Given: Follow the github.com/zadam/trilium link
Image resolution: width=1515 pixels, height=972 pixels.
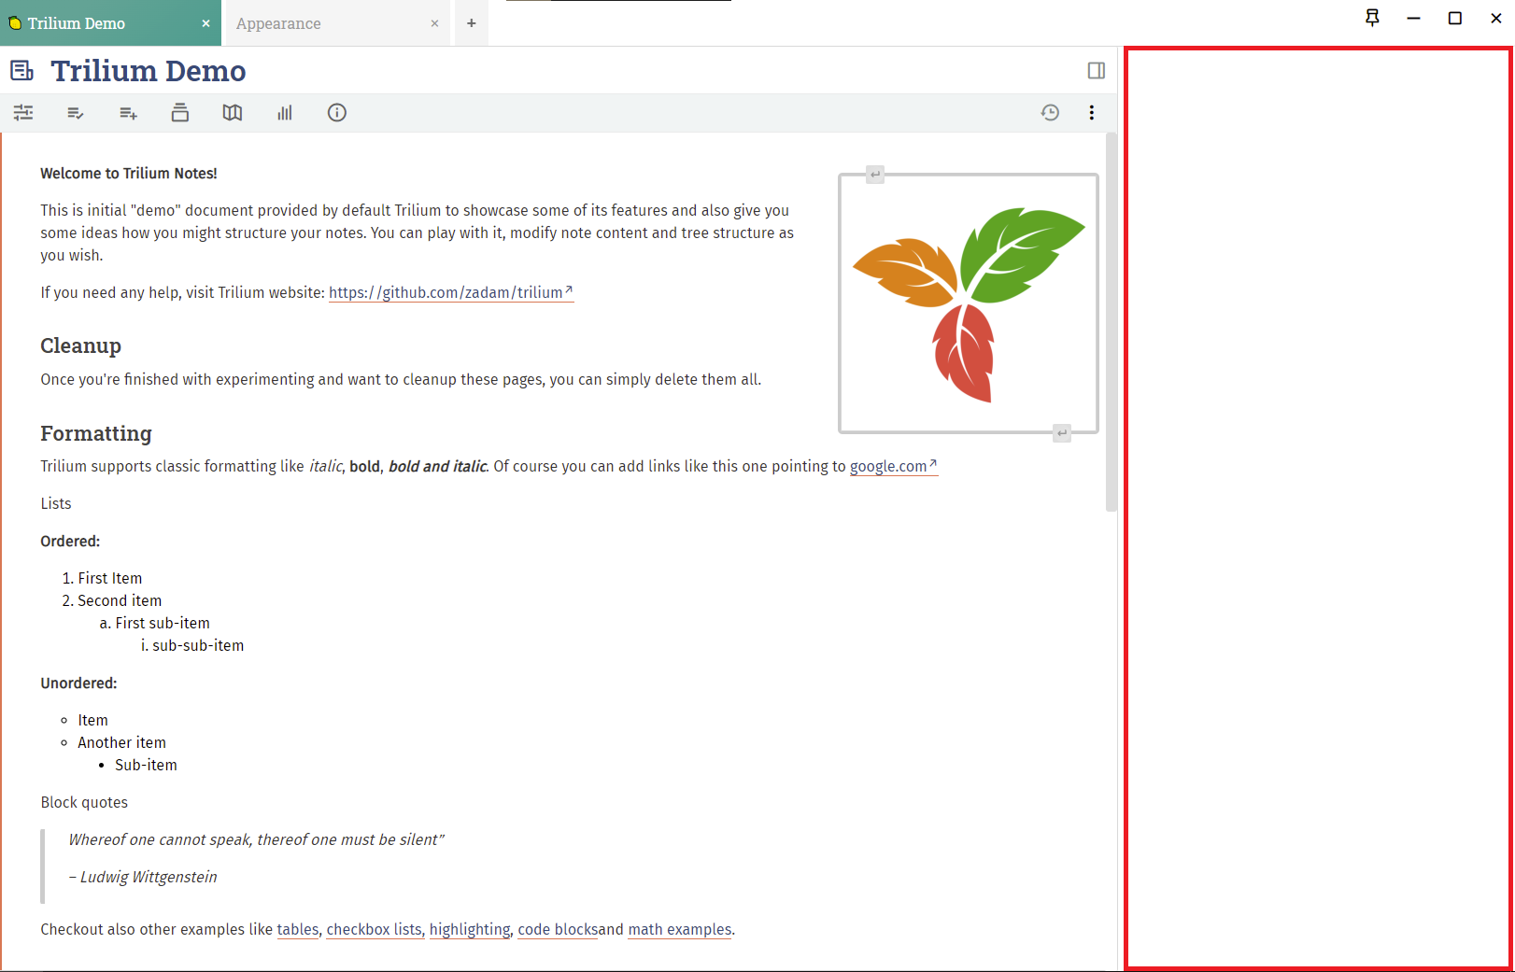Looking at the screenshot, I should pyautogui.click(x=446, y=292).
